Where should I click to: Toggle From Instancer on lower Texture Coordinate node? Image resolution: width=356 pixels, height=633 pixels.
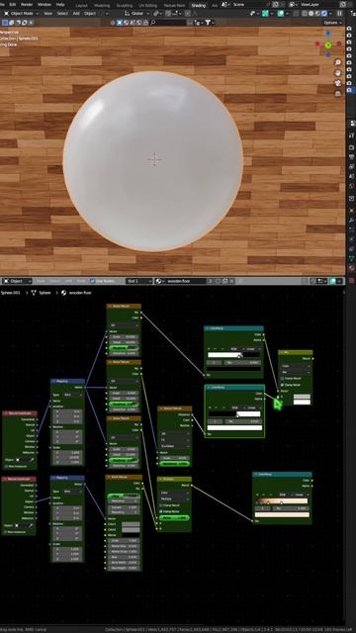click(x=6, y=532)
